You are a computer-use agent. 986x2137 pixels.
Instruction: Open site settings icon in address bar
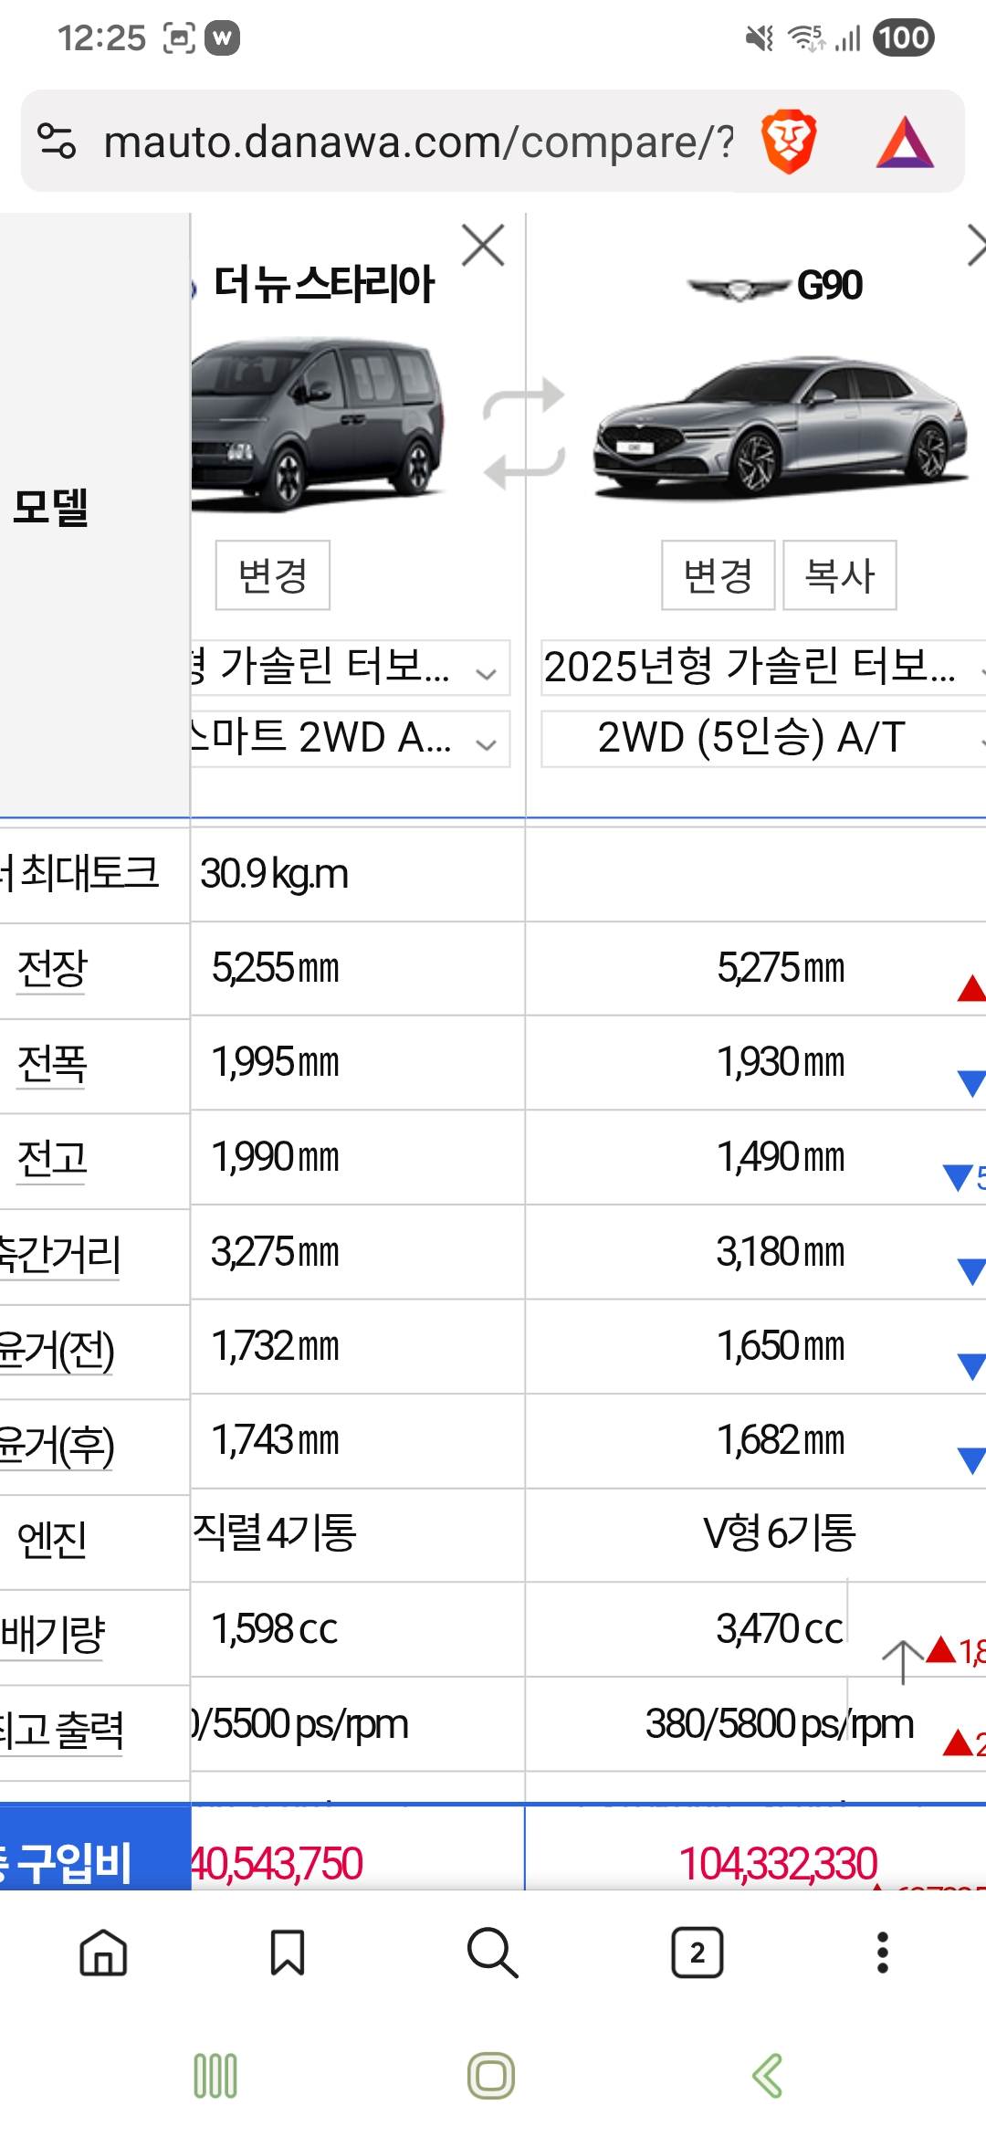click(57, 142)
